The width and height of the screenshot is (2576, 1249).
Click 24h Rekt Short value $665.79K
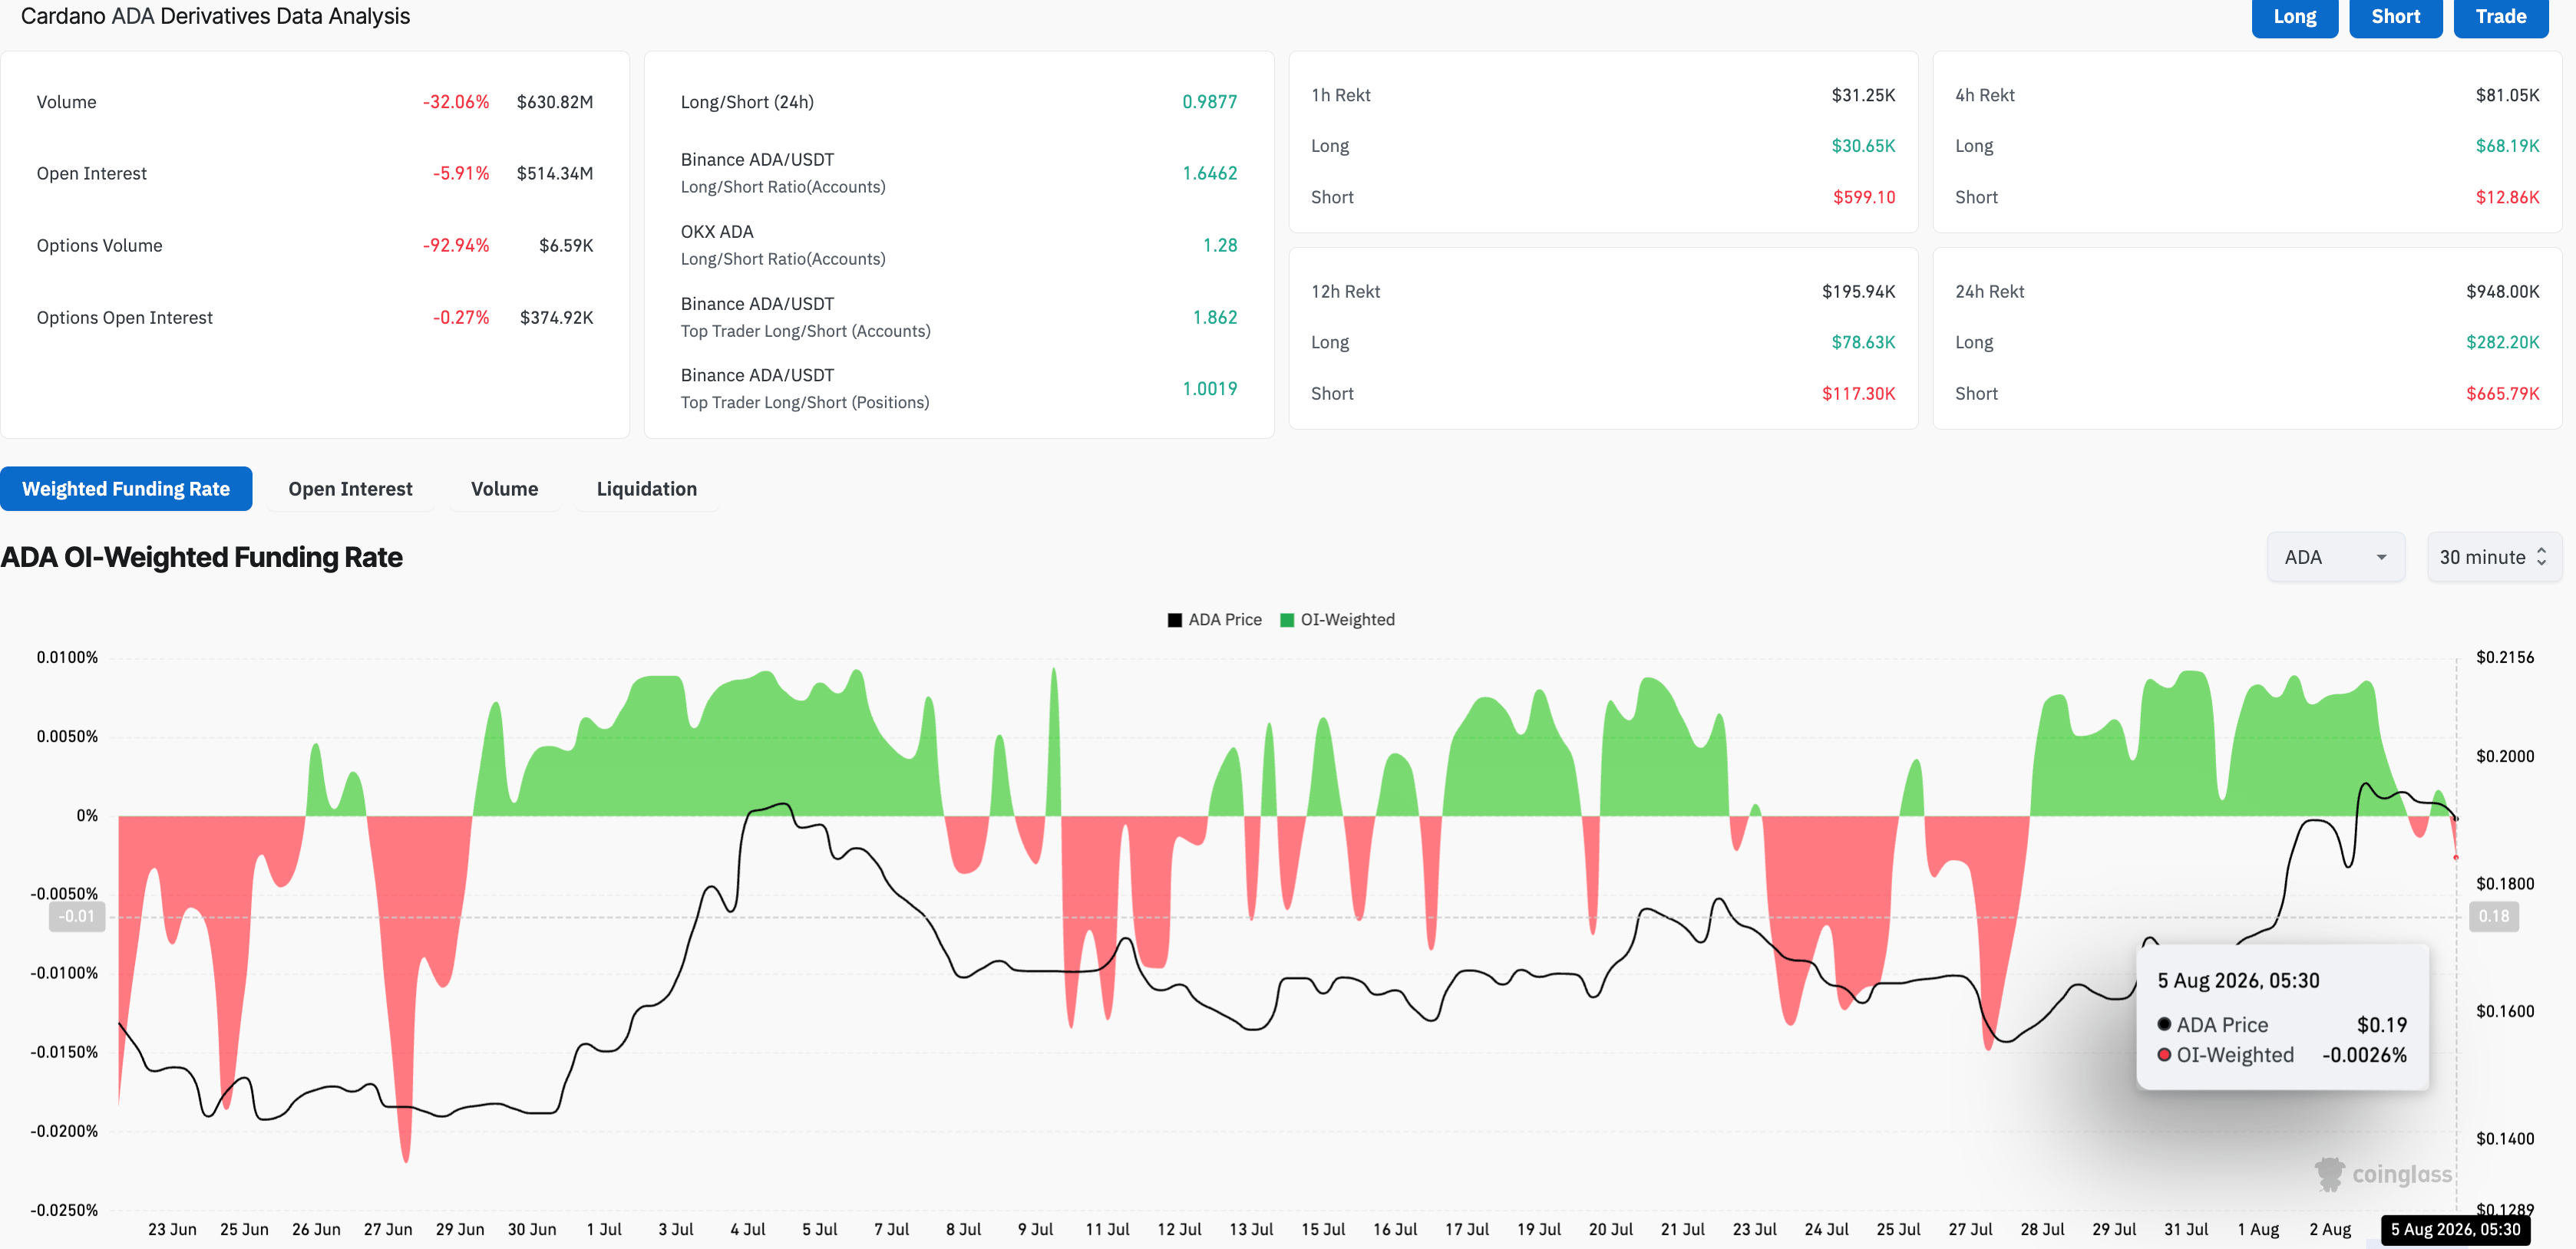2502,394
